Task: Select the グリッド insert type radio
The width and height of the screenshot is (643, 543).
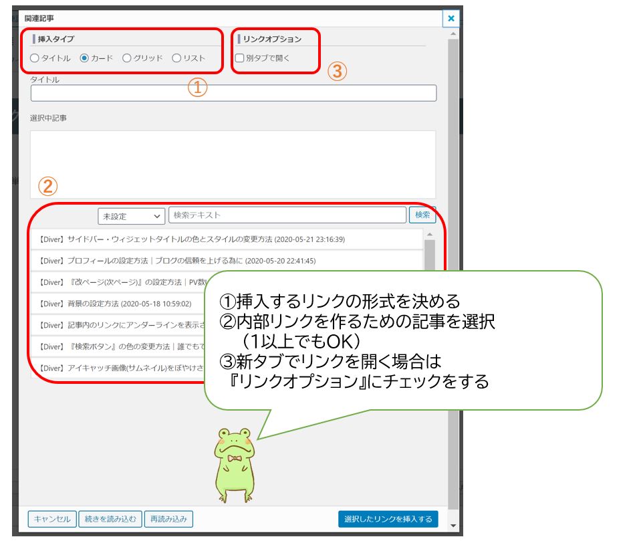Action: coord(127,58)
